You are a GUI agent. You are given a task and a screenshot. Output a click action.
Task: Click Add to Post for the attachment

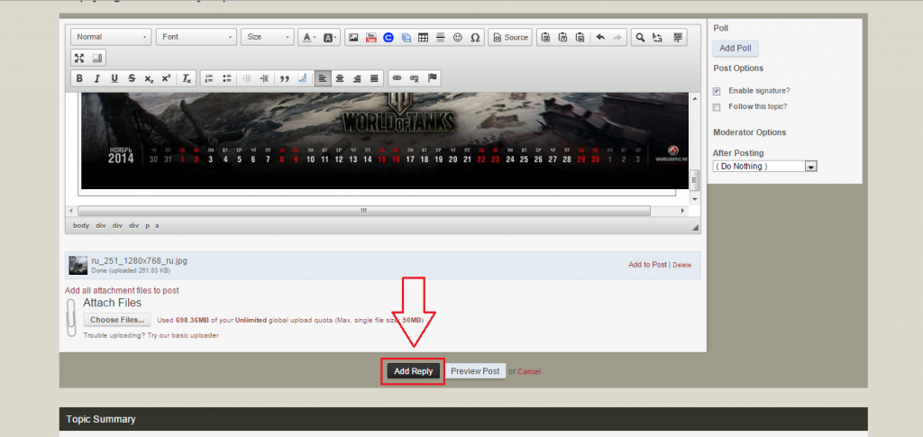tap(647, 265)
